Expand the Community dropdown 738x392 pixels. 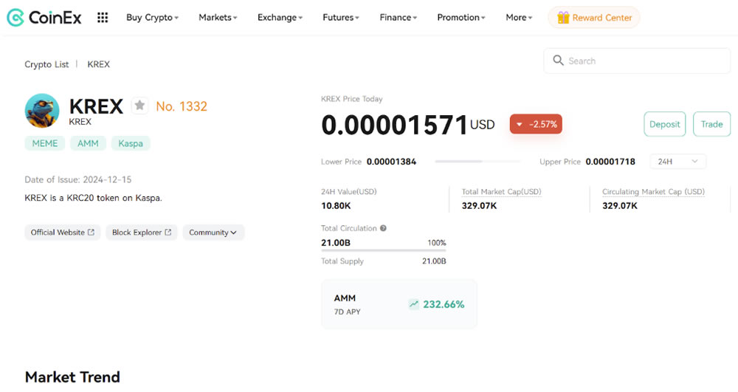click(x=213, y=233)
